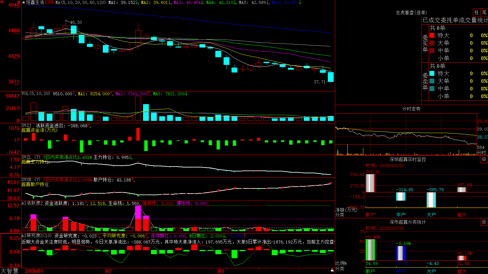This screenshot has height=274, width=488.
Task: Click the cyan 特大 sell-order swatch
Action: coord(432,73)
